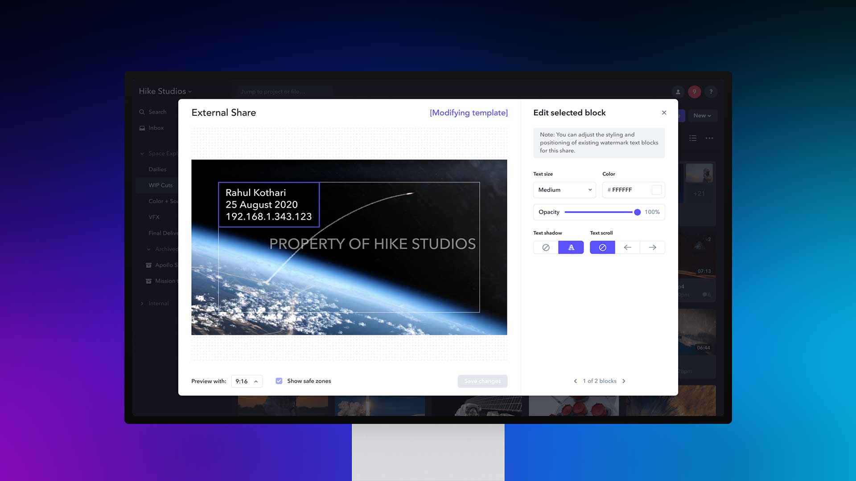
Task: Enable the Text shadow 'A' option
Action: [x=571, y=247]
